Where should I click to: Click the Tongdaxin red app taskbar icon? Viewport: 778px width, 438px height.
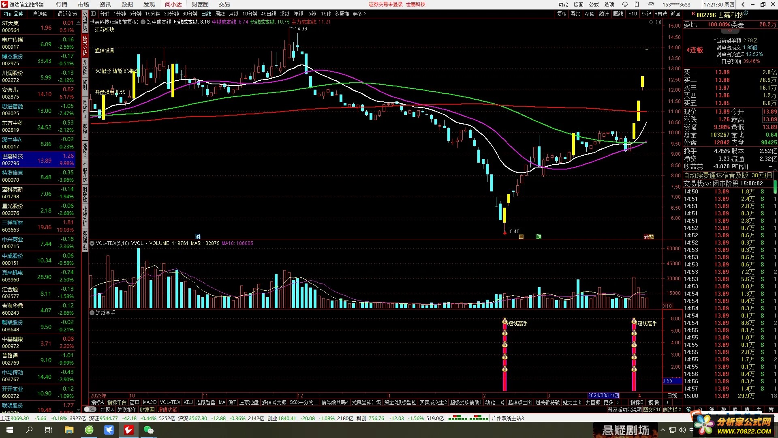(129, 430)
